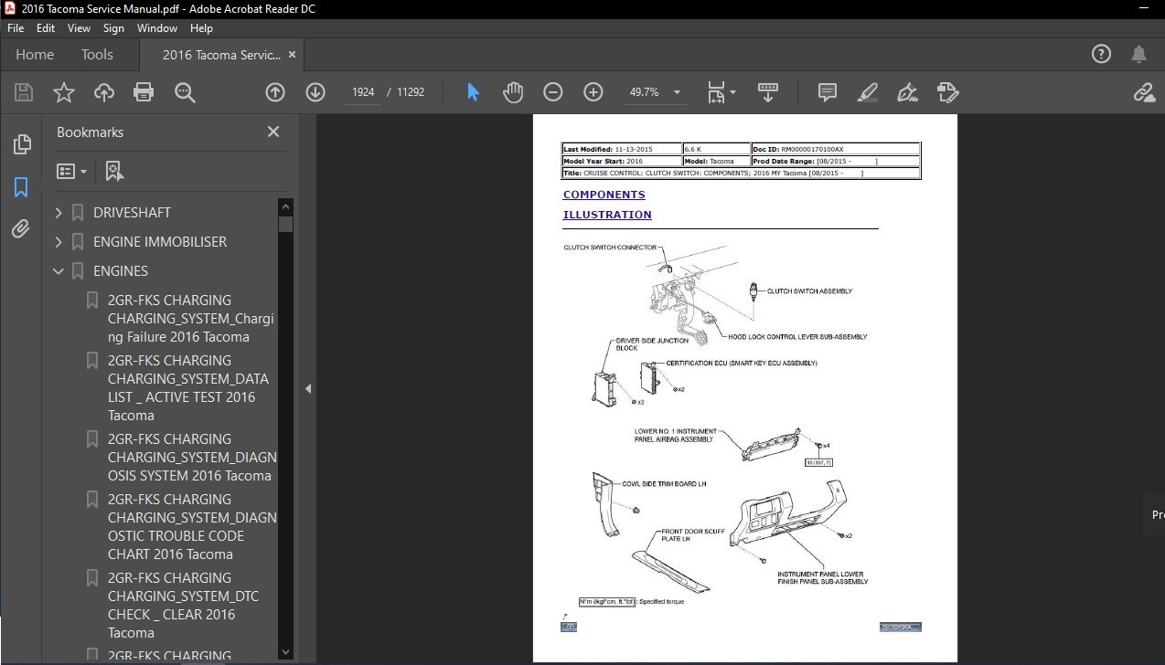Switch to the Tools tab
The width and height of the screenshot is (1165, 665).
tap(97, 55)
